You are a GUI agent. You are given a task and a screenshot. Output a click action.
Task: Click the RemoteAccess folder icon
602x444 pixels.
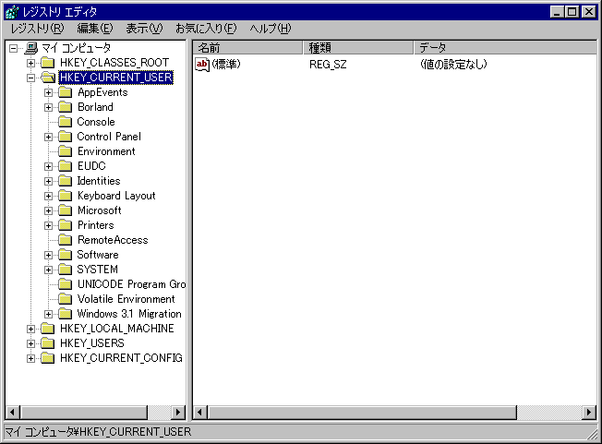[x=65, y=240]
